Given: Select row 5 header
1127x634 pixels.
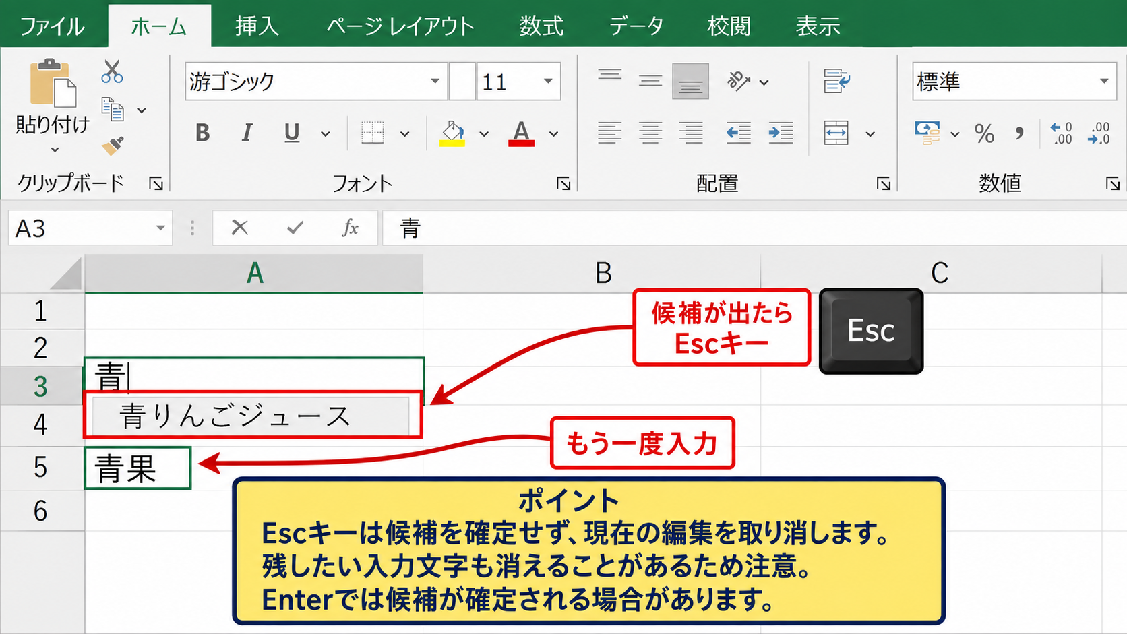Looking at the screenshot, I should (x=41, y=468).
